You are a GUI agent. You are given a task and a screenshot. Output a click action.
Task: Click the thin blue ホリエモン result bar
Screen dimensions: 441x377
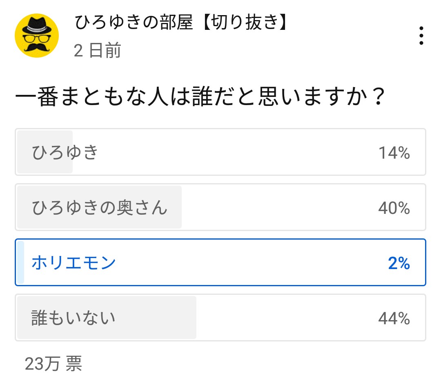coord(21,263)
